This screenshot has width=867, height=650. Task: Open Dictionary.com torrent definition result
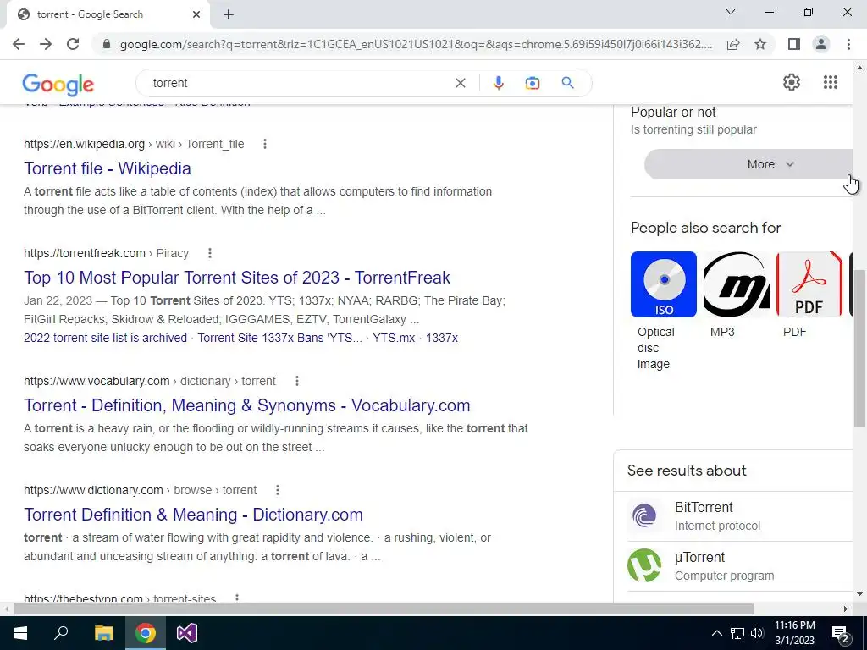(x=193, y=515)
